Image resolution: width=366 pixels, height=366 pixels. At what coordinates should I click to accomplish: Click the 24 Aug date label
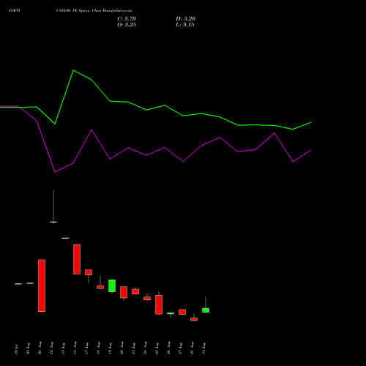pyautogui.click(x=145, y=348)
